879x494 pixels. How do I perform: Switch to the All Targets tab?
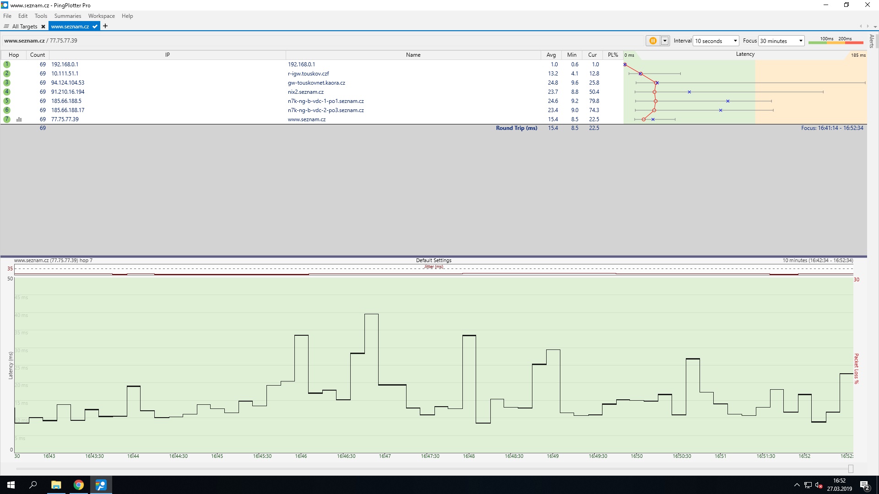[x=24, y=27]
